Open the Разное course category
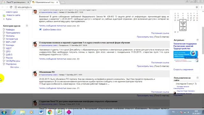 pos(9,58)
